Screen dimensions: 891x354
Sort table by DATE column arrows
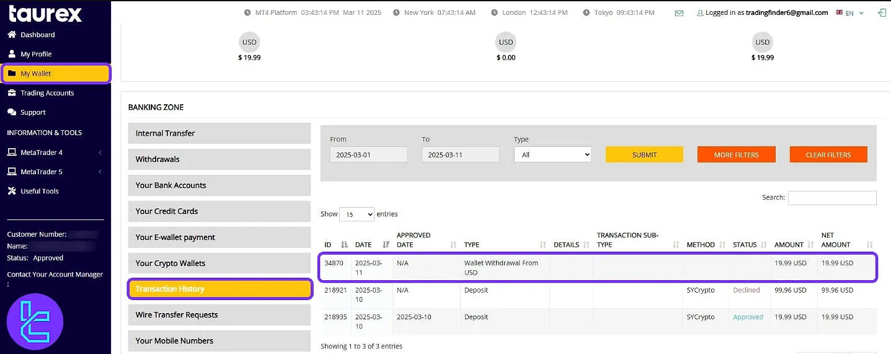tap(386, 245)
